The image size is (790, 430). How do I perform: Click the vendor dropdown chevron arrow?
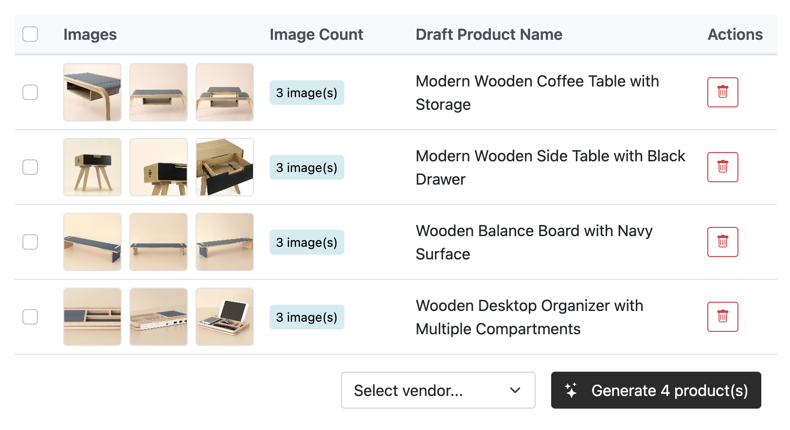tap(515, 390)
